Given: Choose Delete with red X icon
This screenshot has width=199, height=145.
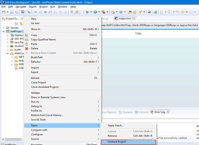Looking at the screenshot, I should tap(63, 48).
